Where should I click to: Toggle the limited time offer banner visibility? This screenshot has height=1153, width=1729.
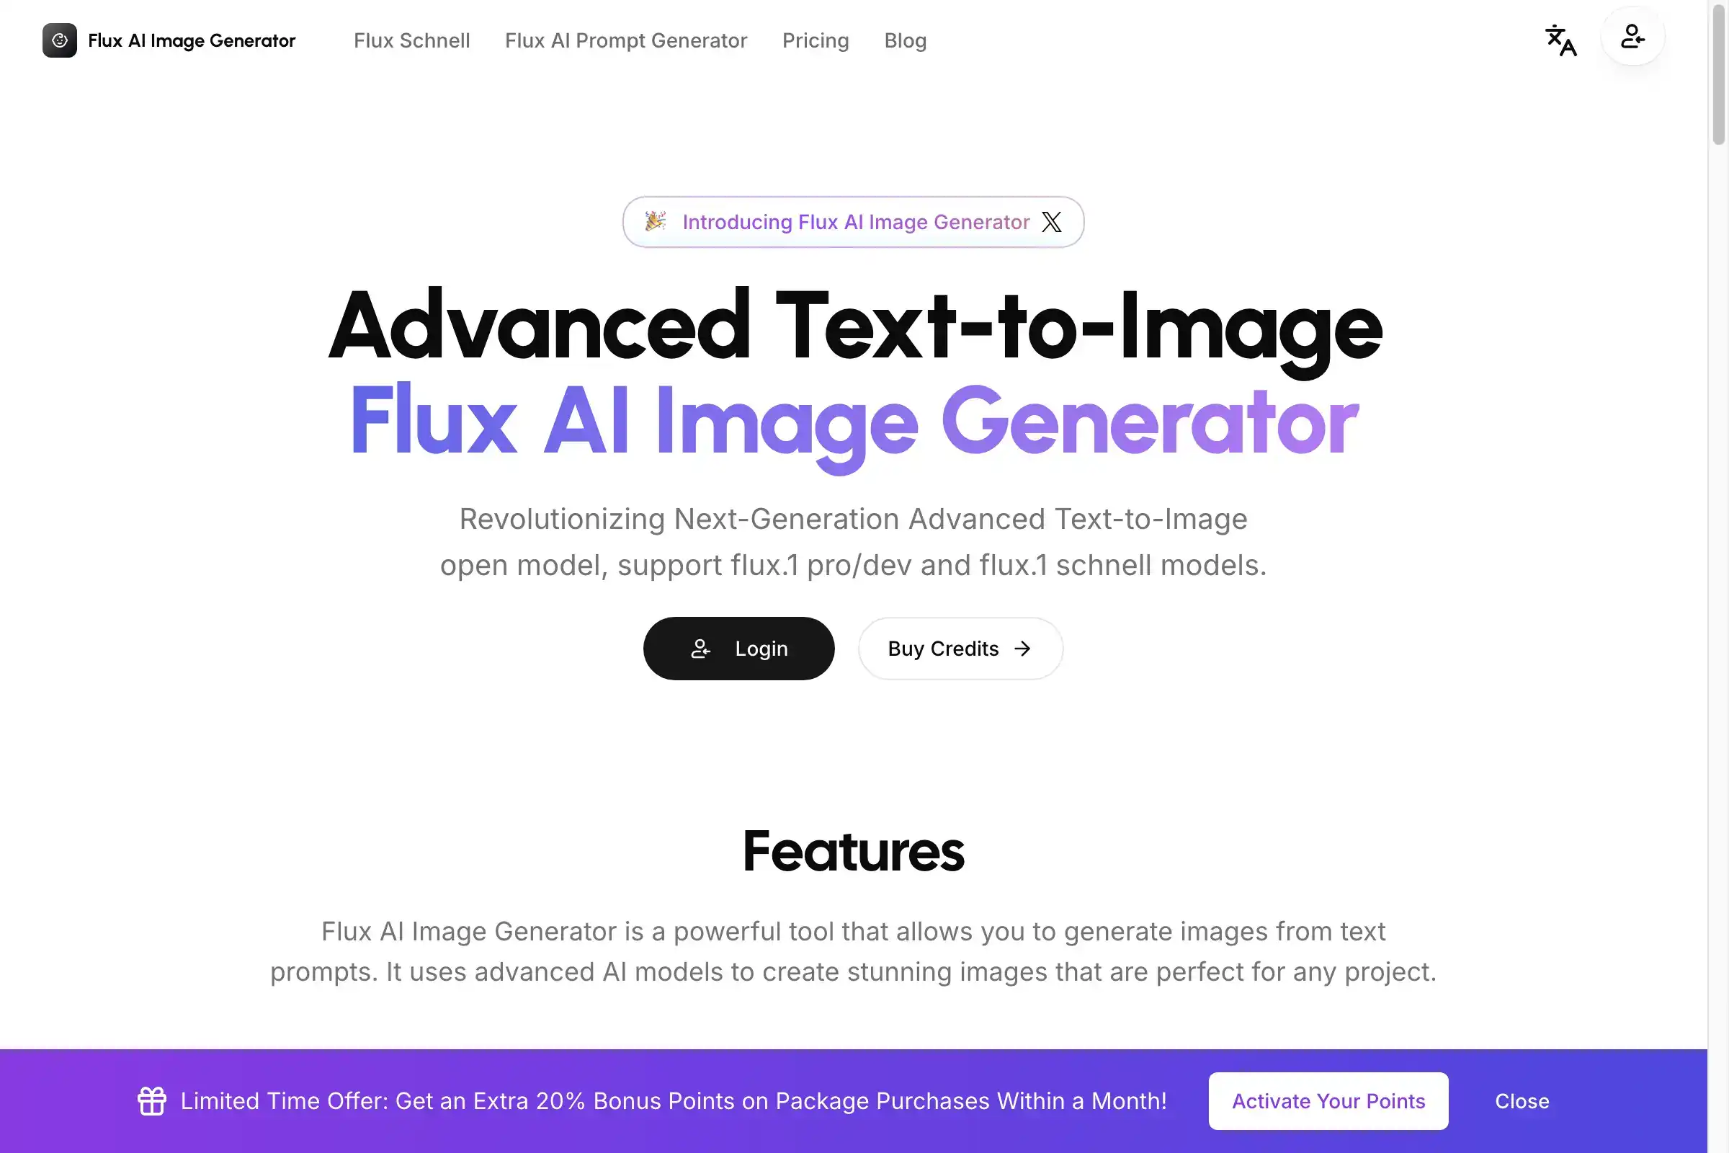[1522, 1100]
